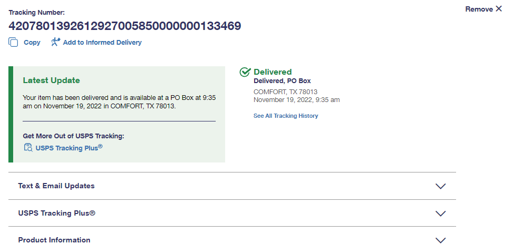Expand the Product Information chevron
The image size is (515, 244).
tap(440, 240)
